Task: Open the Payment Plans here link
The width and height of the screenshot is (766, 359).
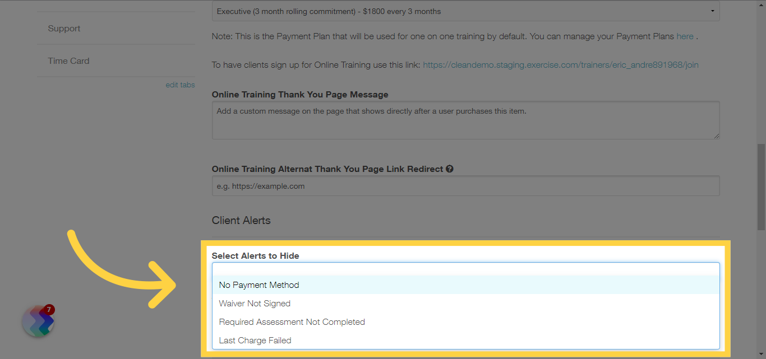Action: pos(685,36)
